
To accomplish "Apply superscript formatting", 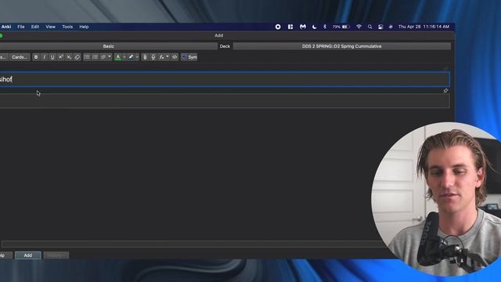I will coord(61,57).
